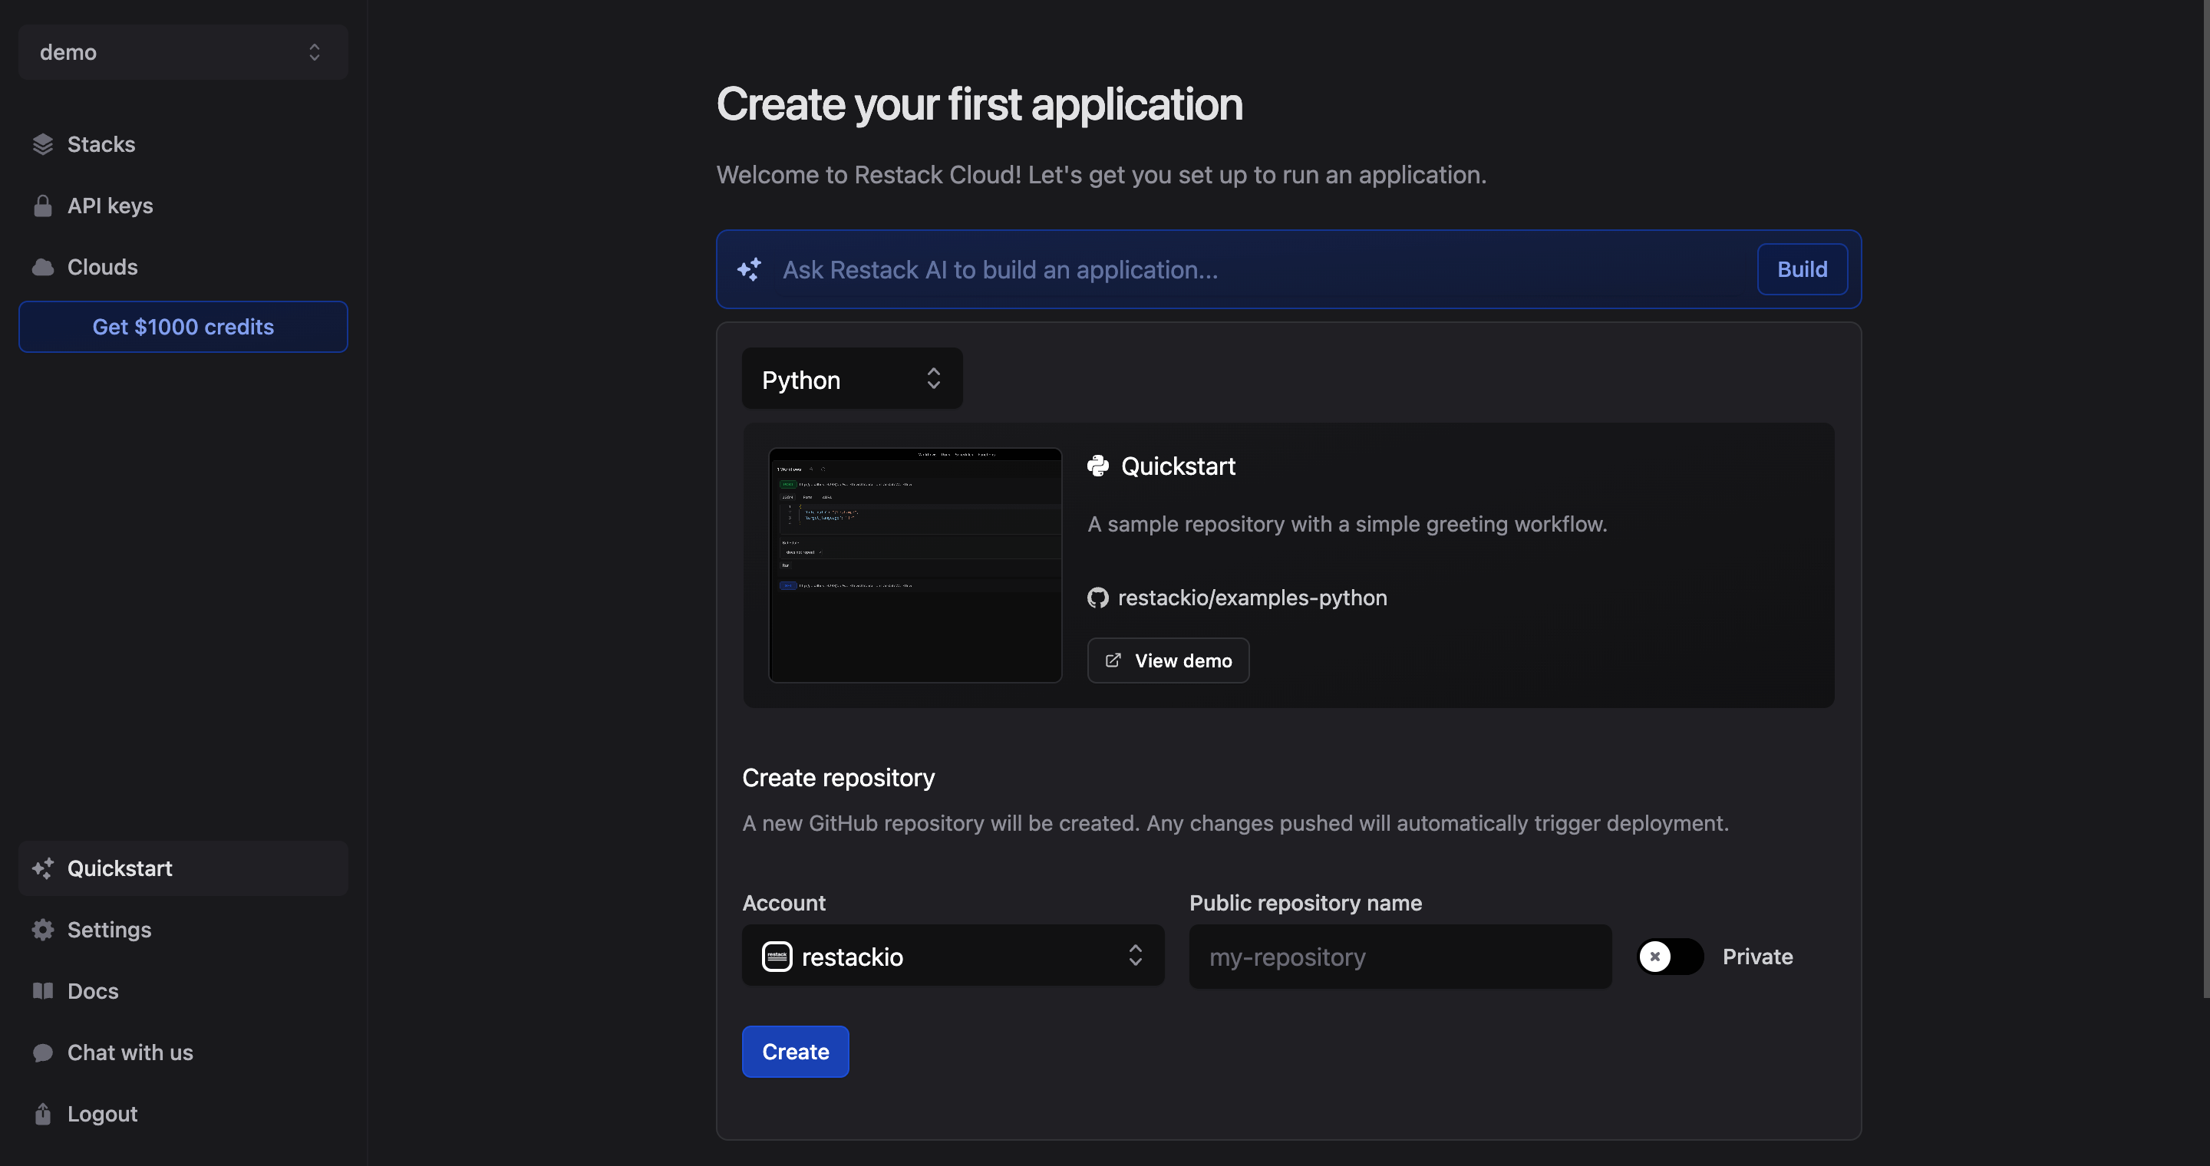Click Get $1000 credits button

pyautogui.click(x=183, y=327)
